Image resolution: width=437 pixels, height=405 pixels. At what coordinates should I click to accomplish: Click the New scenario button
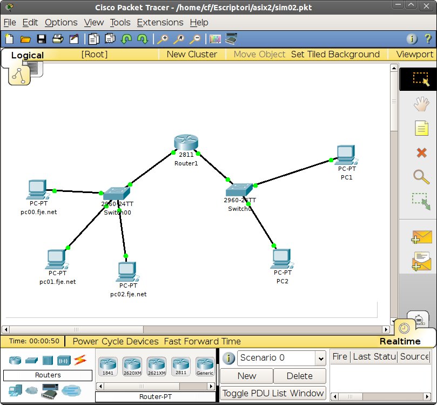[246, 376]
